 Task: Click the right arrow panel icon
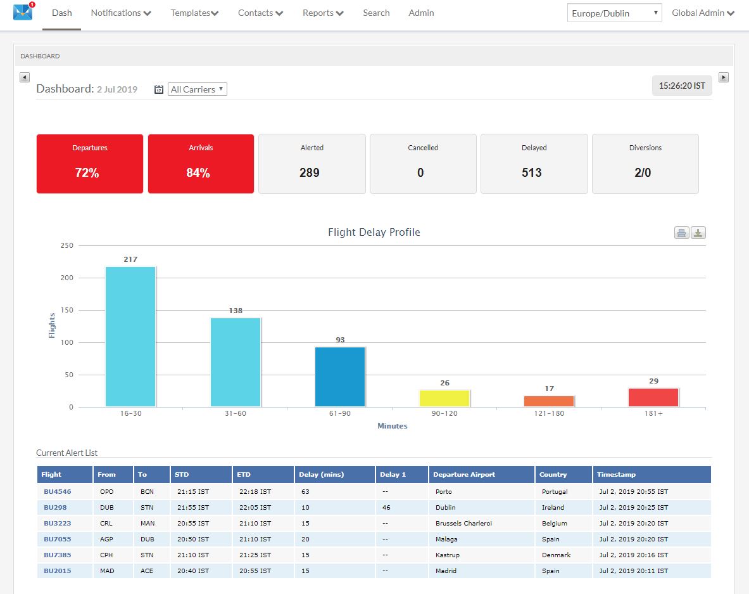tap(724, 77)
